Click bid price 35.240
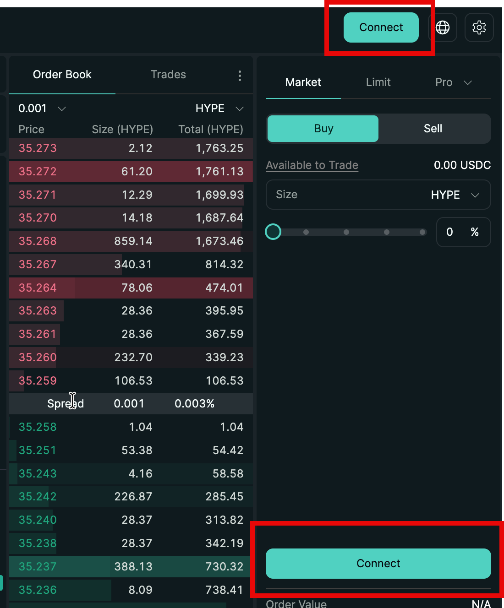The image size is (504, 608). pyautogui.click(x=38, y=520)
